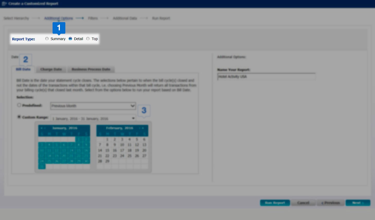Image resolution: width=375 pixels, height=220 pixels.
Task: Enable the Predefined selection radio button
Action: [19, 105]
